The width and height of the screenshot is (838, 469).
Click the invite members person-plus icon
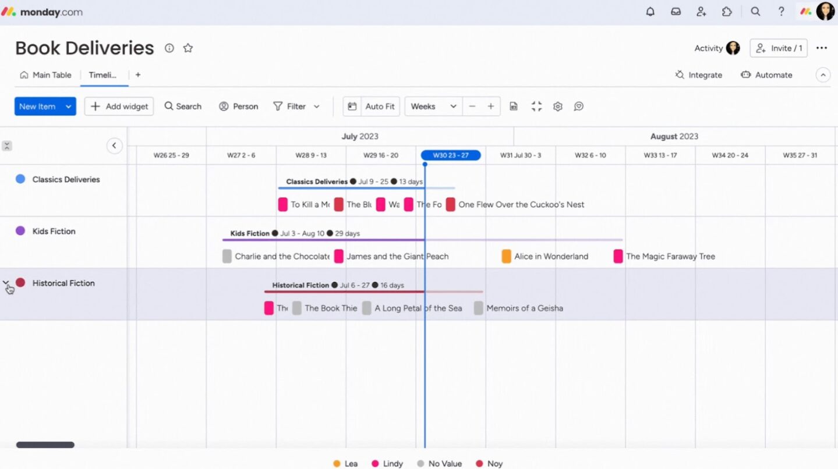click(x=702, y=11)
